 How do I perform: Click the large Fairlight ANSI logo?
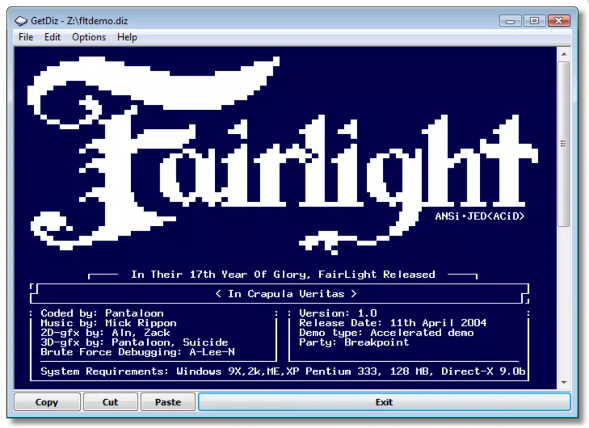pyautogui.click(x=283, y=155)
